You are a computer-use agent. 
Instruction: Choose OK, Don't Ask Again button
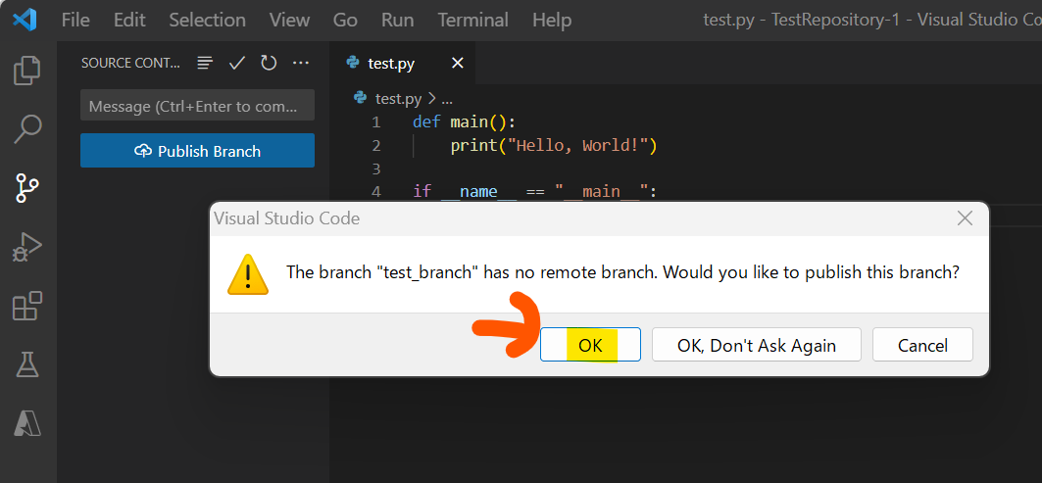coord(756,345)
